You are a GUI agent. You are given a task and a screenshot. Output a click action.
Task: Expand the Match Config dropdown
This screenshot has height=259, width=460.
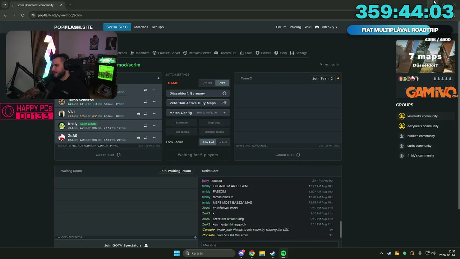pos(198,113)
